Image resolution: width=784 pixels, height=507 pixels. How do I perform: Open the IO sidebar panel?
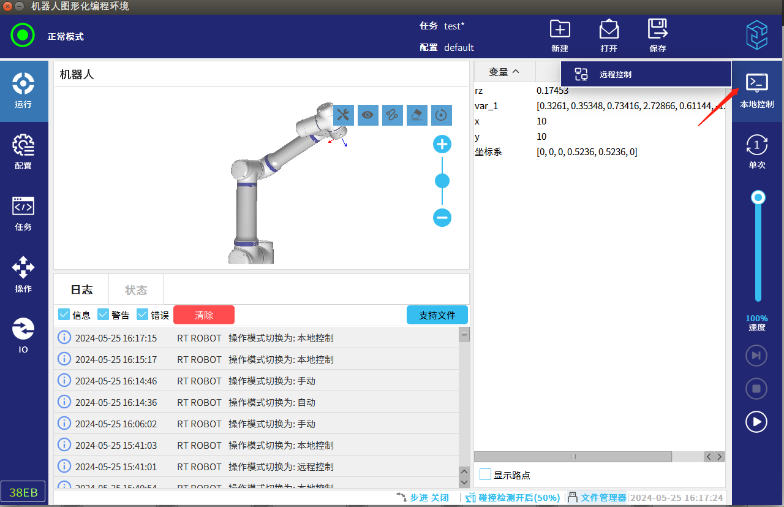point(23,335)
